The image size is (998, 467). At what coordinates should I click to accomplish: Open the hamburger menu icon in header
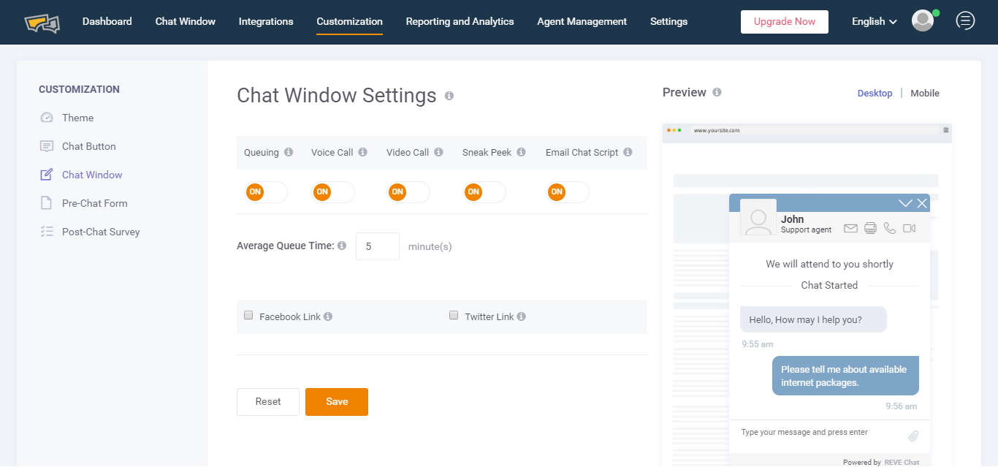965,20
